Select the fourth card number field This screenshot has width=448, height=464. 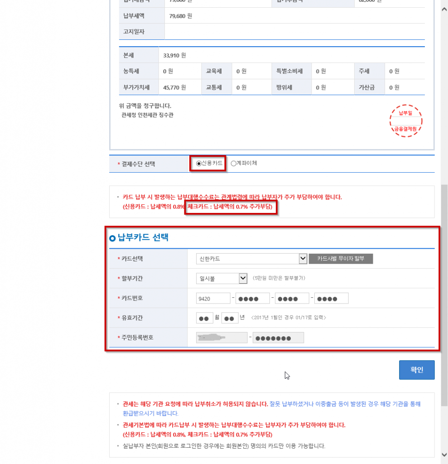click(x=331, y=298)
